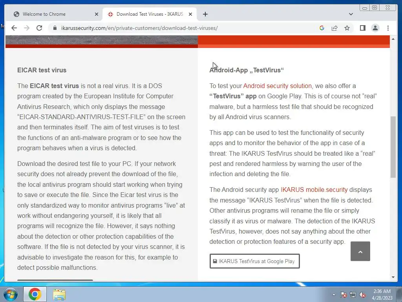Screen dimensions: 402x302
Task: Restore down the Chrome window
Action: tap(374, 8)
